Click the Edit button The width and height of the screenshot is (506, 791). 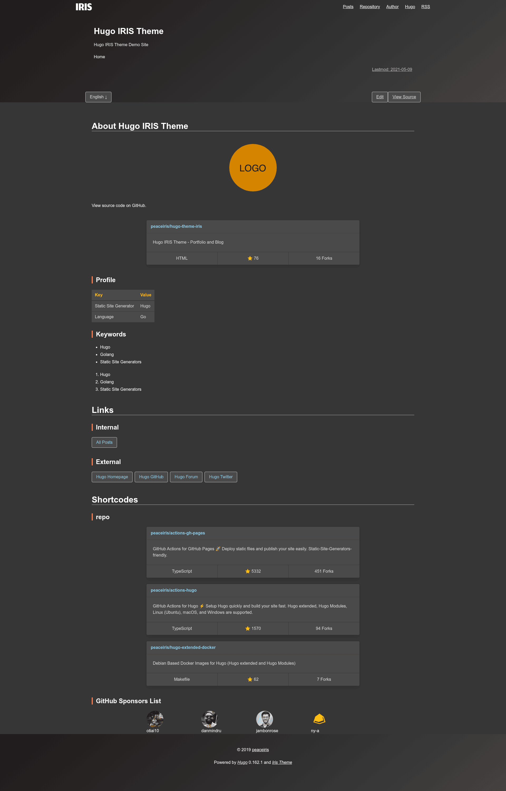(x=380, y=97)
